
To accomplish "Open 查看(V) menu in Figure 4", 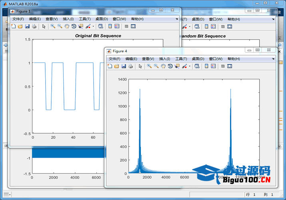I will point(148,59).
